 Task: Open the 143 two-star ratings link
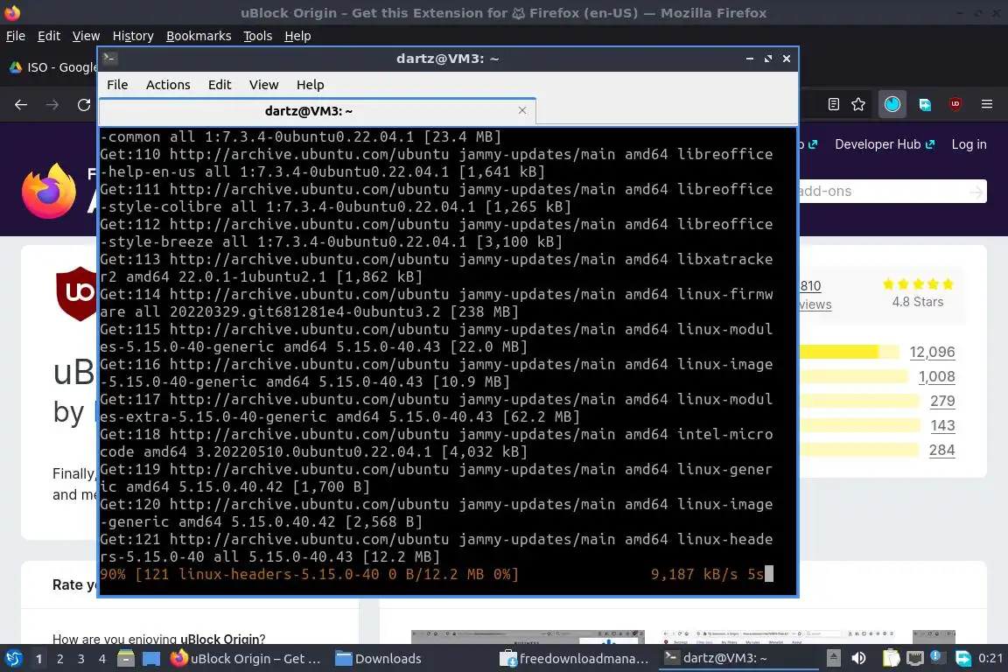point(942,426)
